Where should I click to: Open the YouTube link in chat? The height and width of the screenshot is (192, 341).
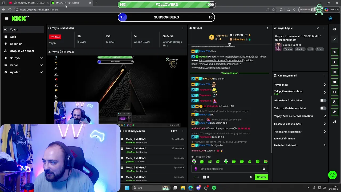point(215,64)
